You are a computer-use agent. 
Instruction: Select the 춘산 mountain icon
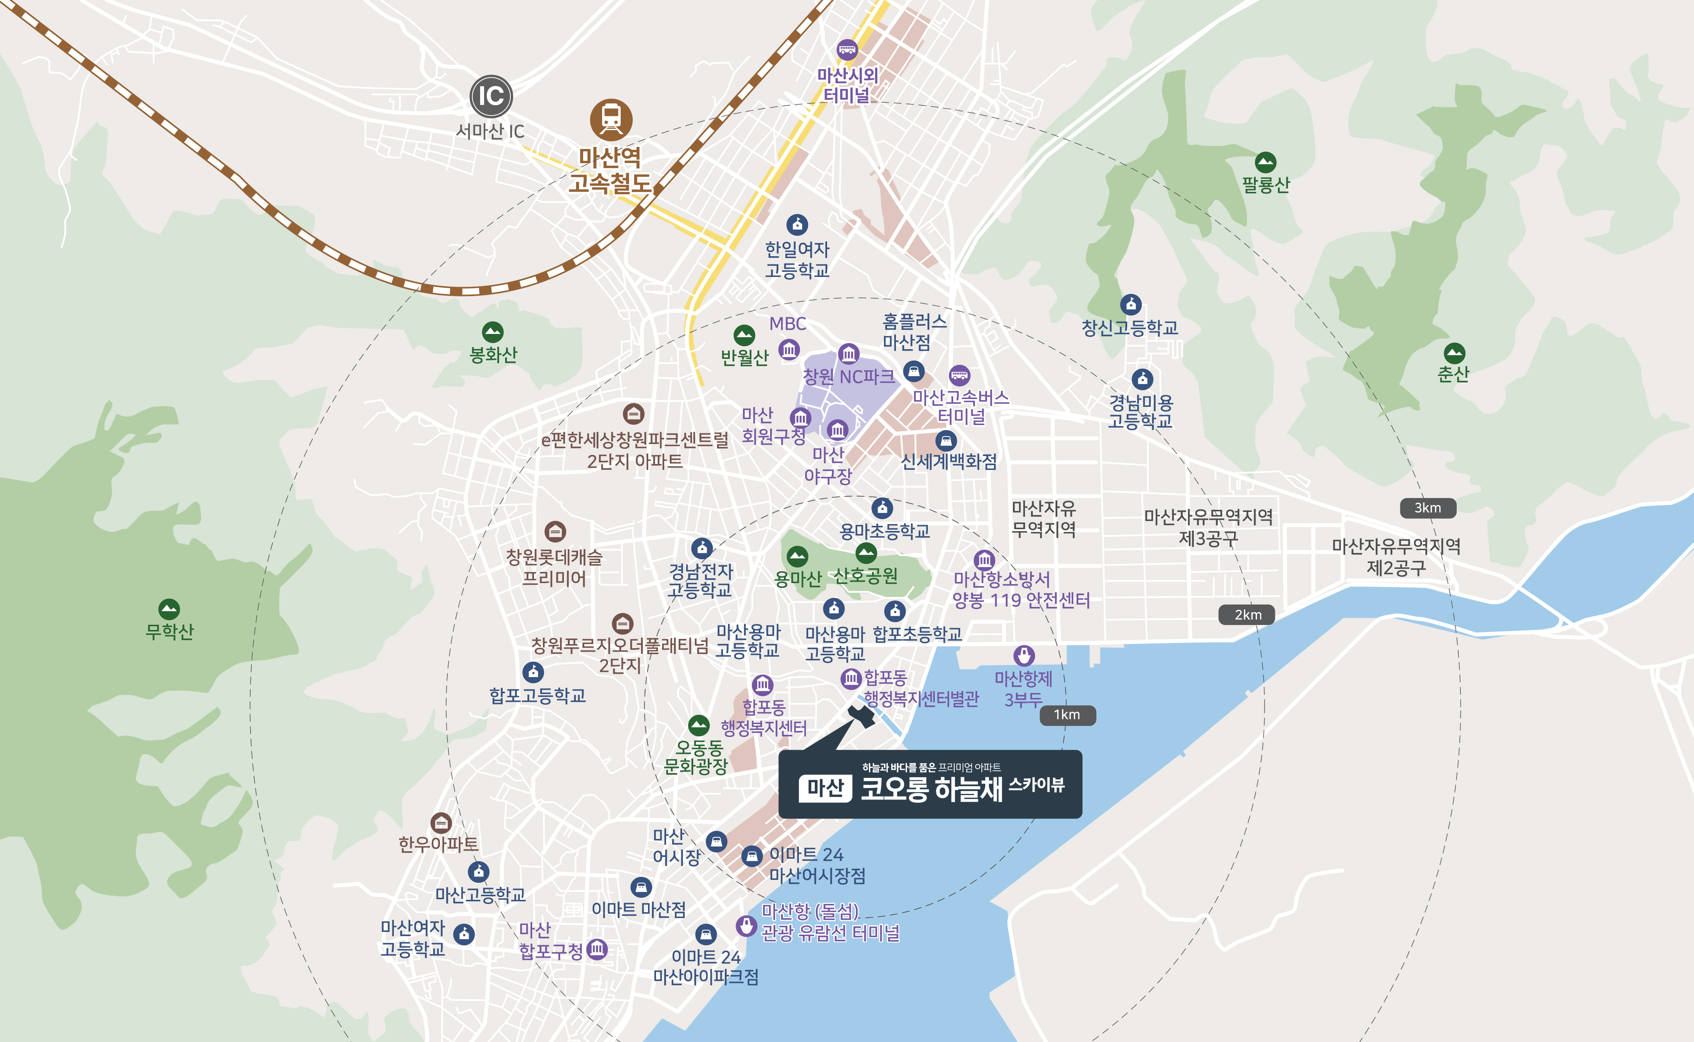coord(1454,354)
